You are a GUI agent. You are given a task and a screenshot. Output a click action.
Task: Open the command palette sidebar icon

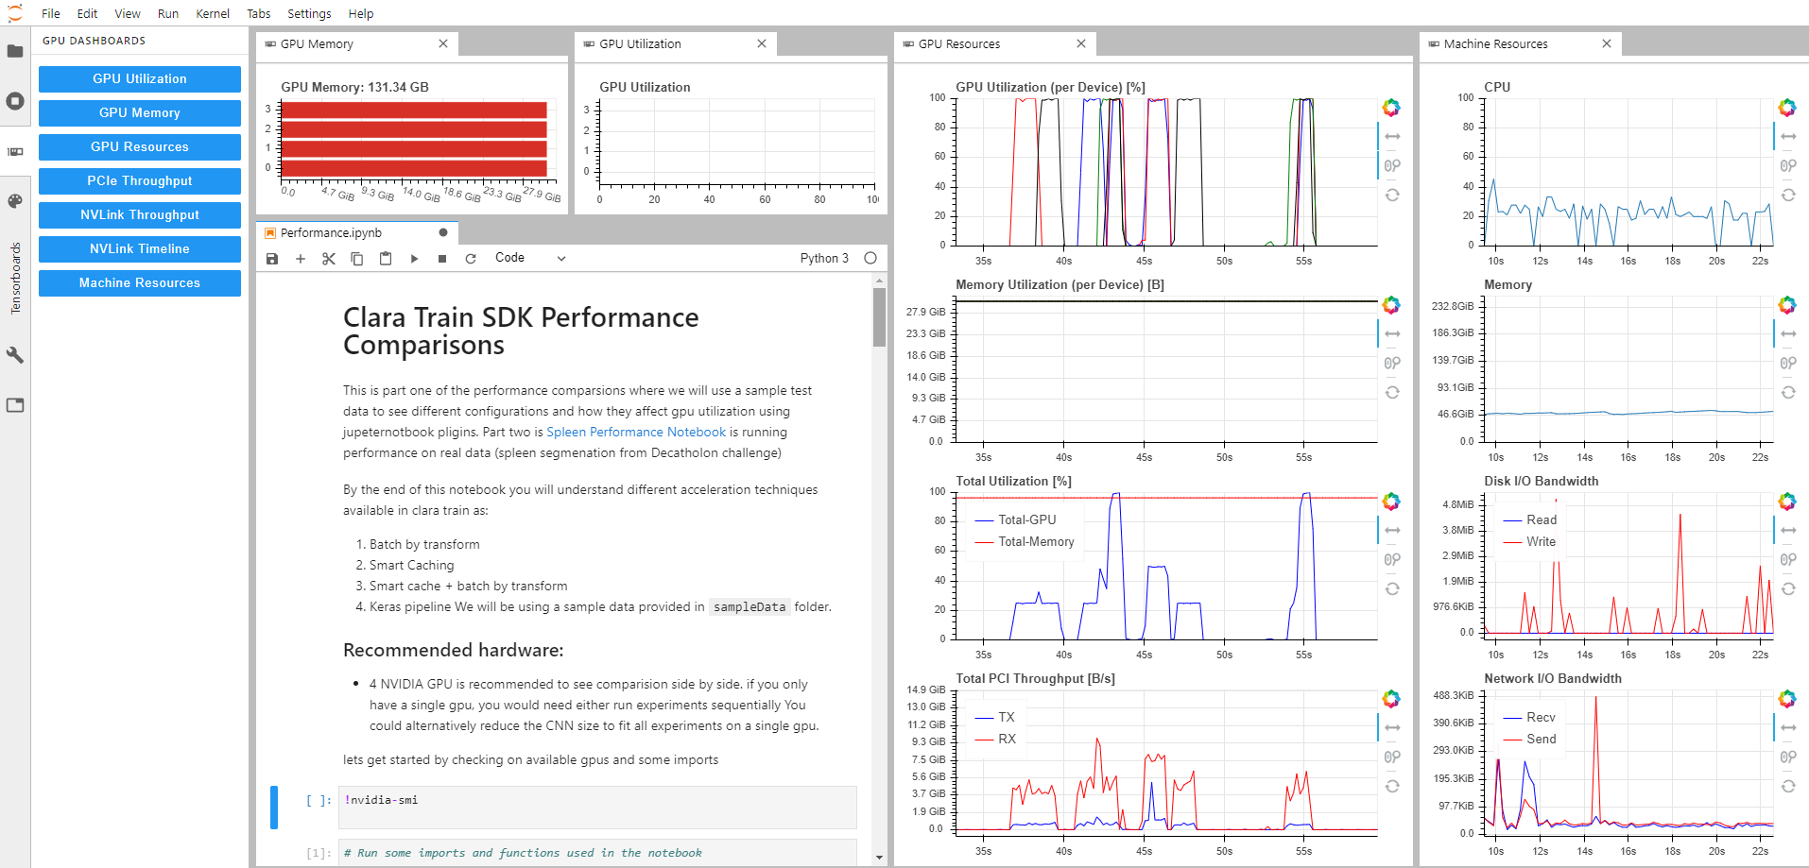(x=15, y=201)
